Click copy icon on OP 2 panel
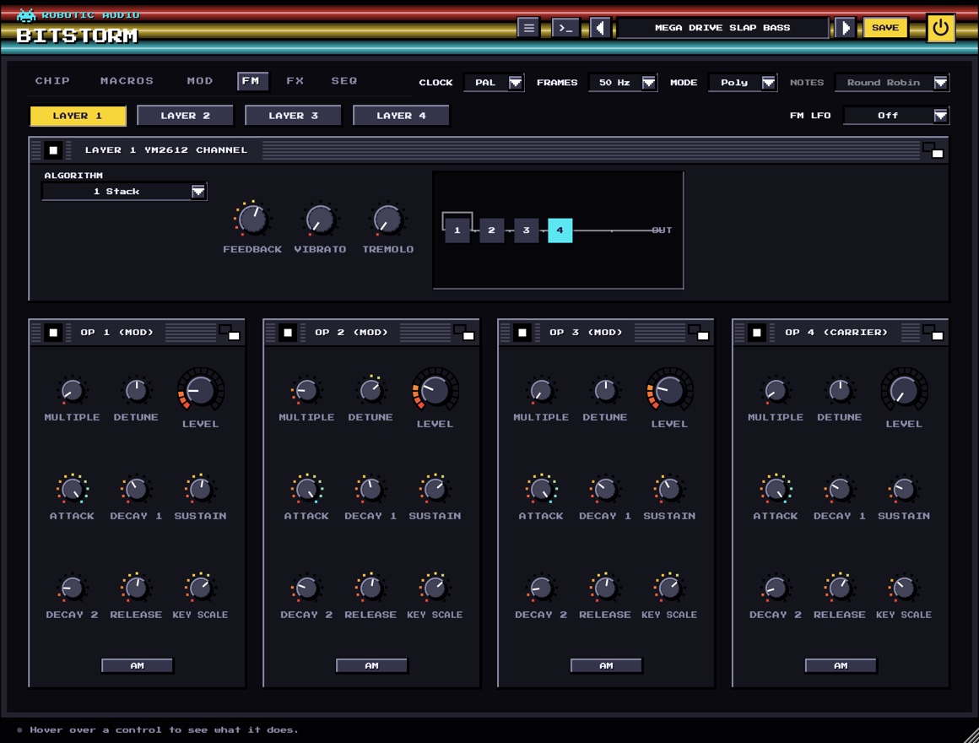Image resolution: width=979 pixels, height=743 pixels. coord(464,332)
